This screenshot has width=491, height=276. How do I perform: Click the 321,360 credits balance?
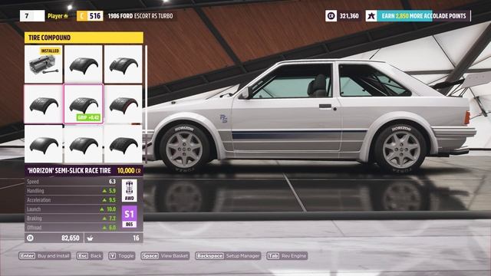tap(349, 16)
